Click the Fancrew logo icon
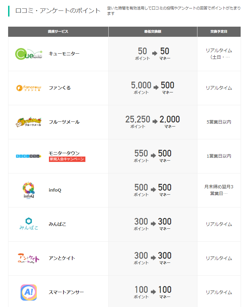 point(29,88)
